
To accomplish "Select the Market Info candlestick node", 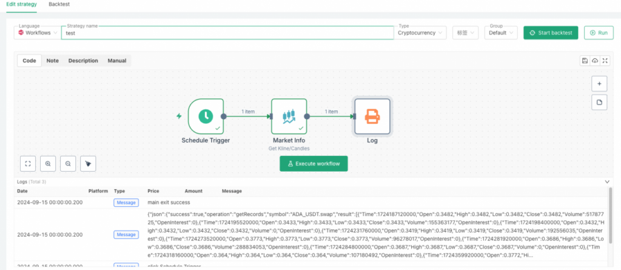I will 289,116.
